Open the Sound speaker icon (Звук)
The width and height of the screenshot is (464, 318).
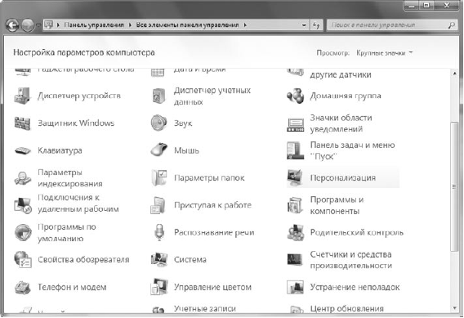click(158, 123)
